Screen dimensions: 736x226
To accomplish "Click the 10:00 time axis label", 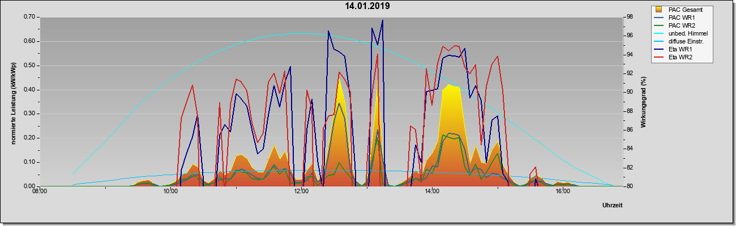I will [170, 192].
